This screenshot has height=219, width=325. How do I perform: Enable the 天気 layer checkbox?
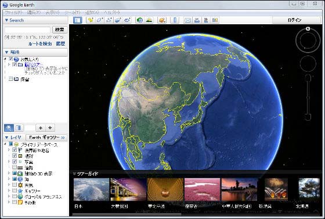click(x=15, y=184)
